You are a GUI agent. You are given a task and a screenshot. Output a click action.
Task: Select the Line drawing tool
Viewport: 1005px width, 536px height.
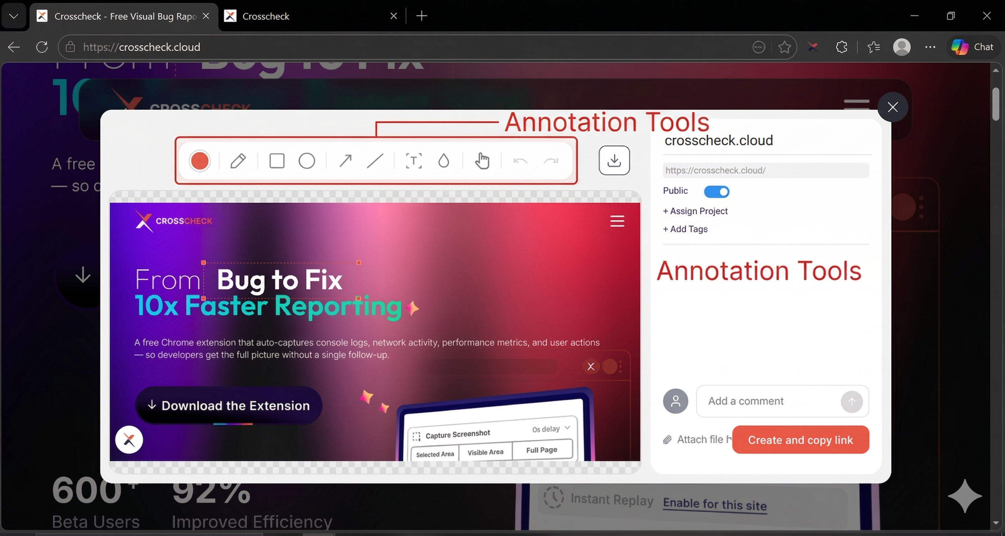coord(375,160)
